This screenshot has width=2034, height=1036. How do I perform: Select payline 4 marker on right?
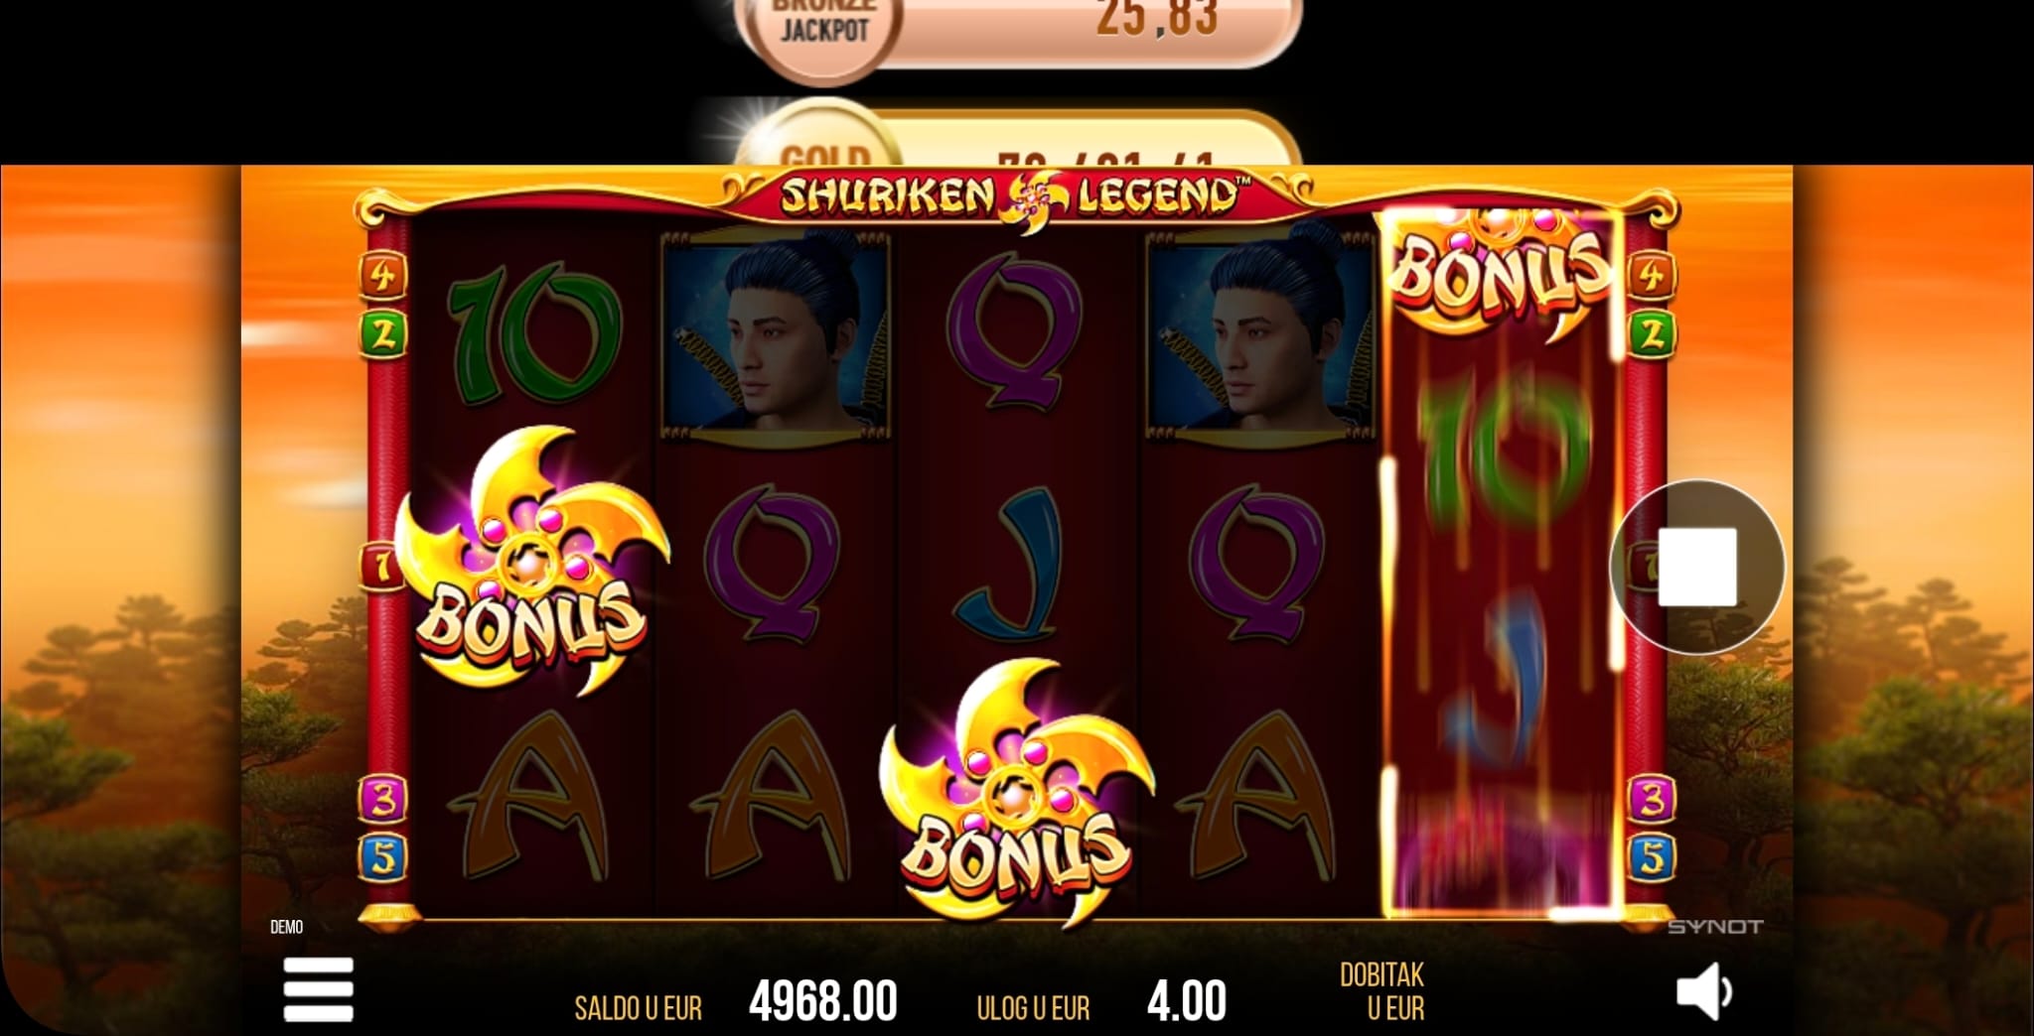pyautogui.click(x=1652, y=275)
